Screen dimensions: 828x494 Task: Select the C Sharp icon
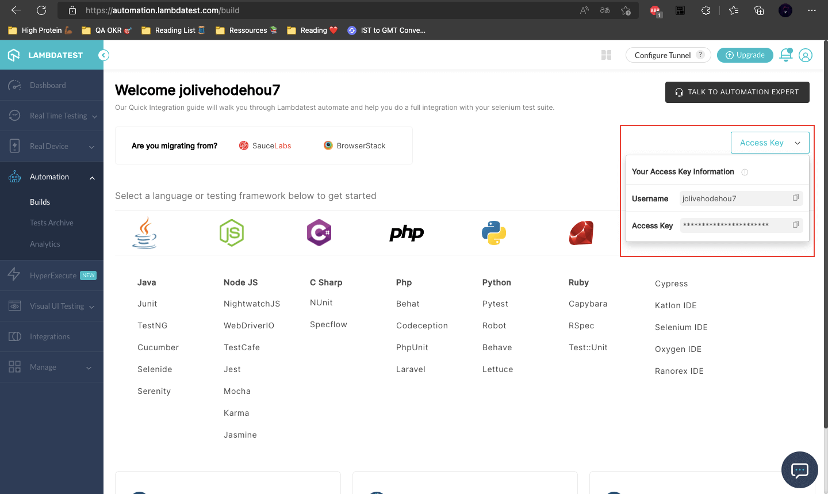319,232
